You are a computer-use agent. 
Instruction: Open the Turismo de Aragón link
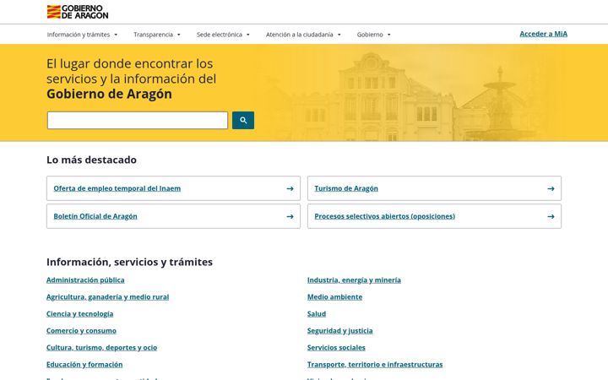(x=346, y=188)
